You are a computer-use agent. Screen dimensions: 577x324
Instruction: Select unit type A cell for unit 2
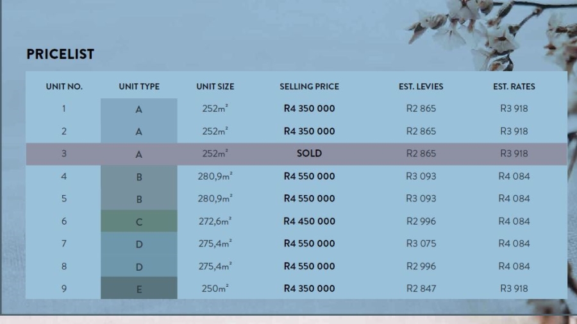point(139,132)
